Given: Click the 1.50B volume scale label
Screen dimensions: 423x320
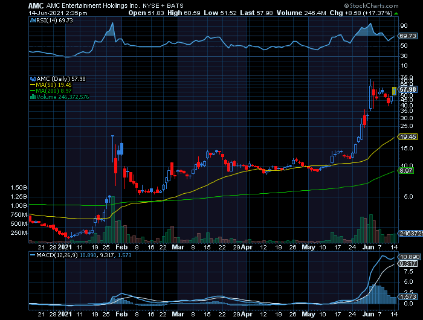Looking at the screenshot, I should (x=19, y=188).
